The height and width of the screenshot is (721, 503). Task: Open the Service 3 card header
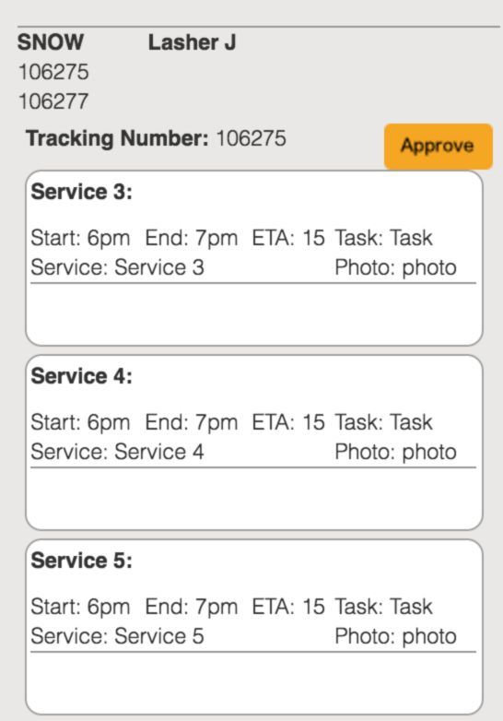(x=82, y=192)
